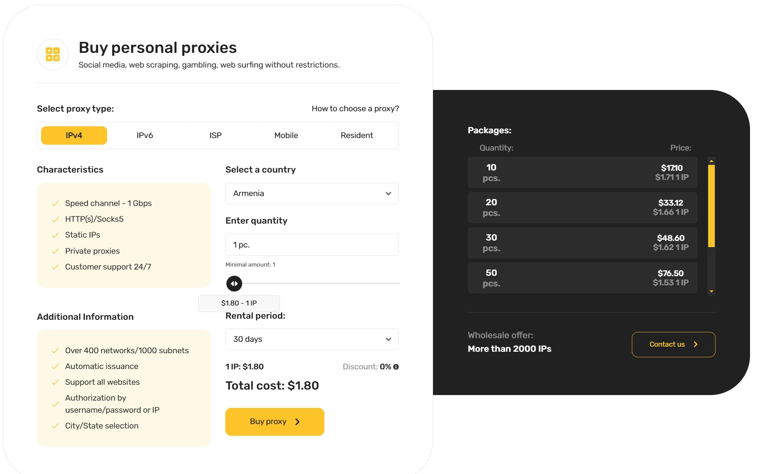Switch to IPv6 proxy type

[145, 135]
